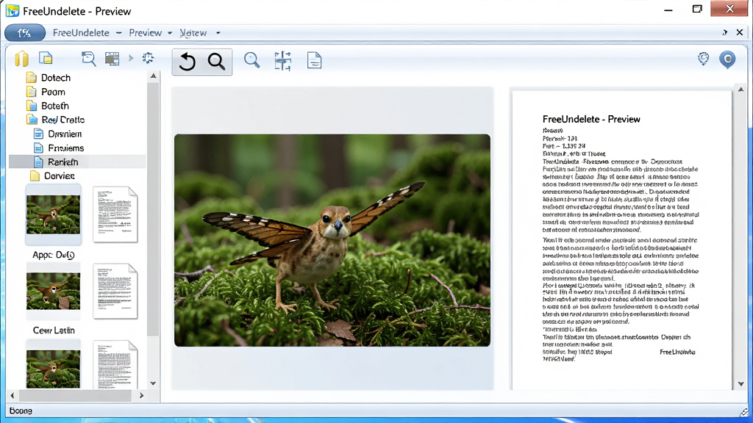Open the Preview menu

(x=145, y=32)
